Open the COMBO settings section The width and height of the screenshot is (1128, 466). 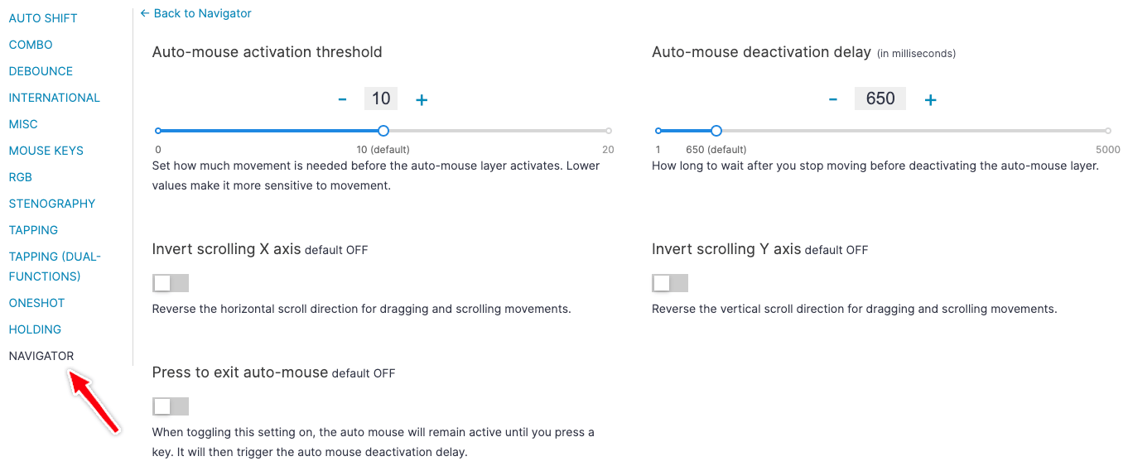[31, 45]
